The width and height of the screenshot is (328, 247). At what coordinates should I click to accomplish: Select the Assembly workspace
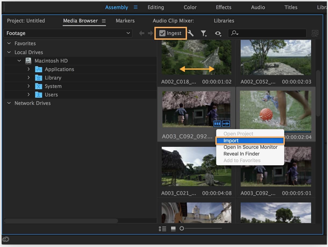click(x=117, y=7)
